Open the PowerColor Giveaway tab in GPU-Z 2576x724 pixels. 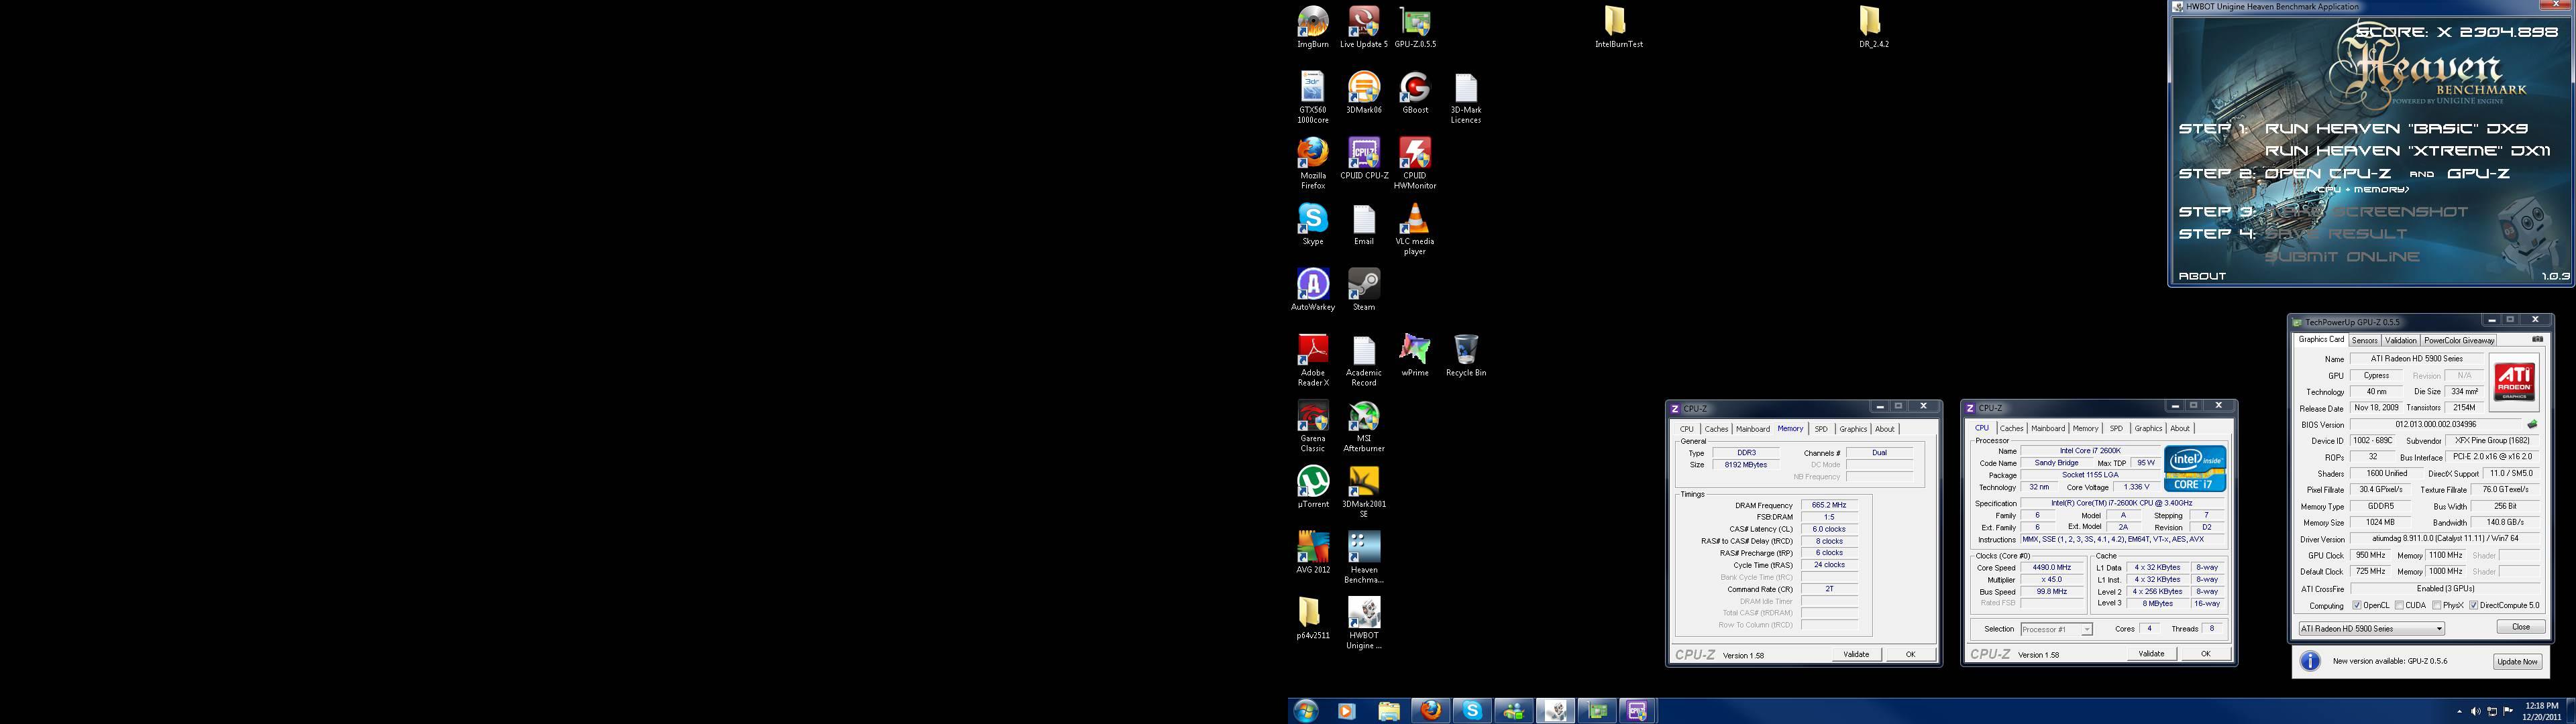(x=2458, y=340)
